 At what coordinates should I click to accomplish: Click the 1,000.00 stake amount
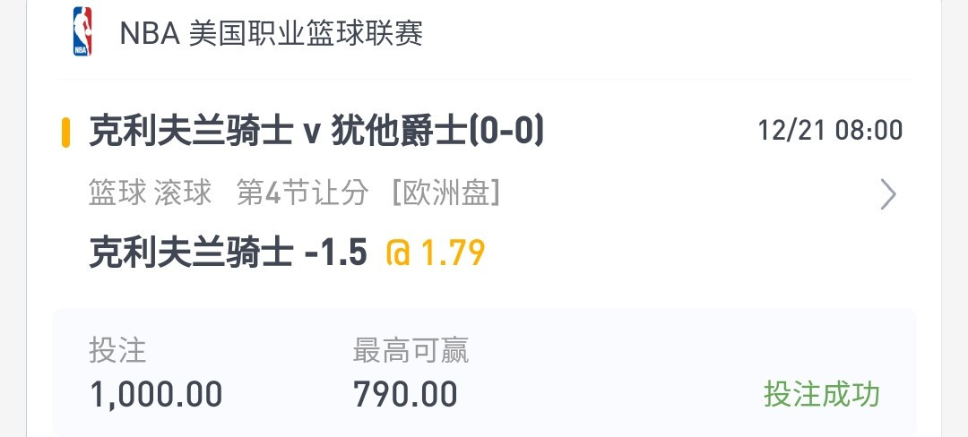pyautogui.click(x=156, y=395)
